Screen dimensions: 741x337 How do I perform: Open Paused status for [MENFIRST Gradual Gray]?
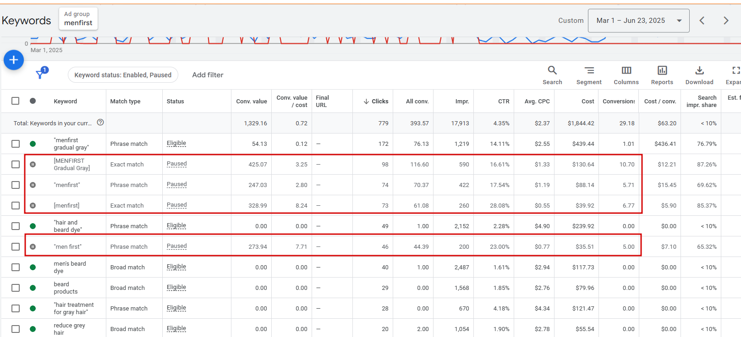pos(177,164)
